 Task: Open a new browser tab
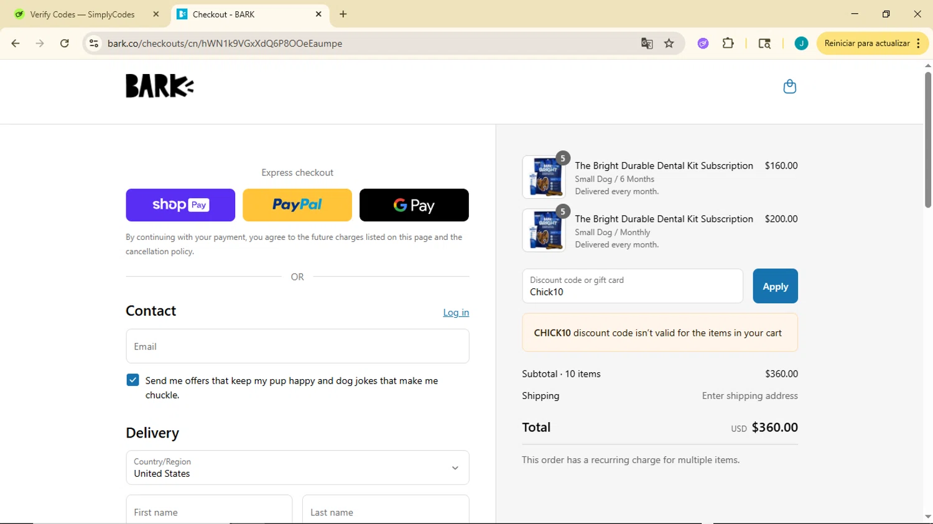pyautogui.click(x=343, y=14)
